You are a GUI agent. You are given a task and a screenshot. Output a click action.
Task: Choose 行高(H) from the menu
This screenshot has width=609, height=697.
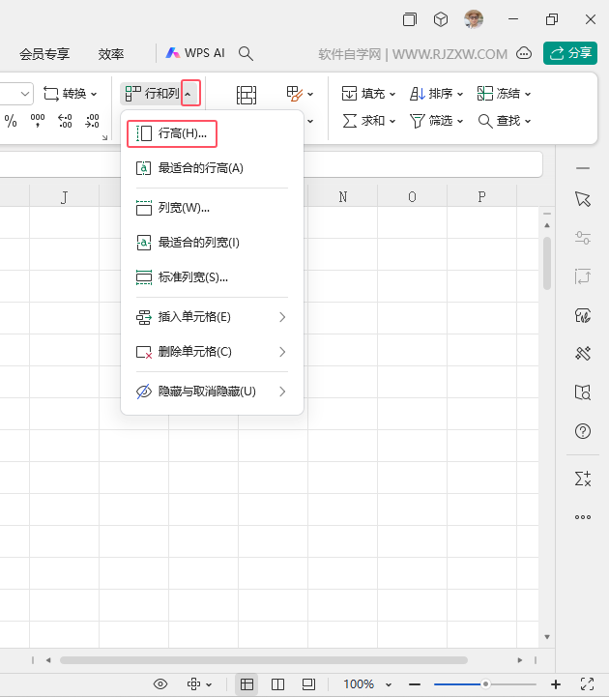(x=172, y=133)
